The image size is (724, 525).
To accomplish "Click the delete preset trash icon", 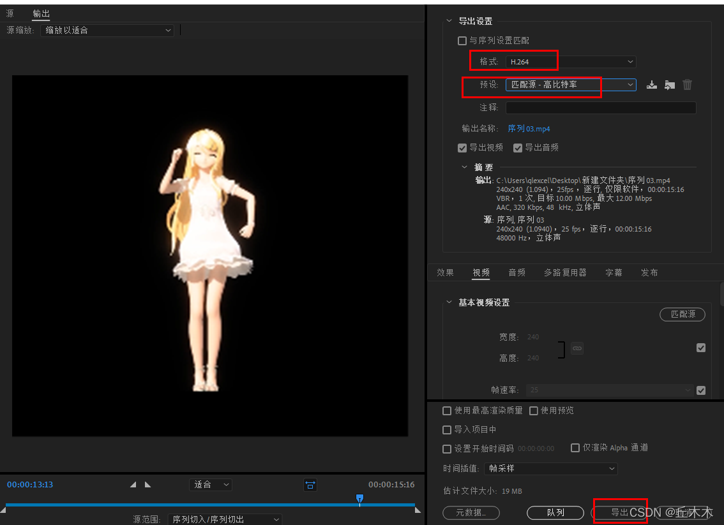I will click(688, 84).
